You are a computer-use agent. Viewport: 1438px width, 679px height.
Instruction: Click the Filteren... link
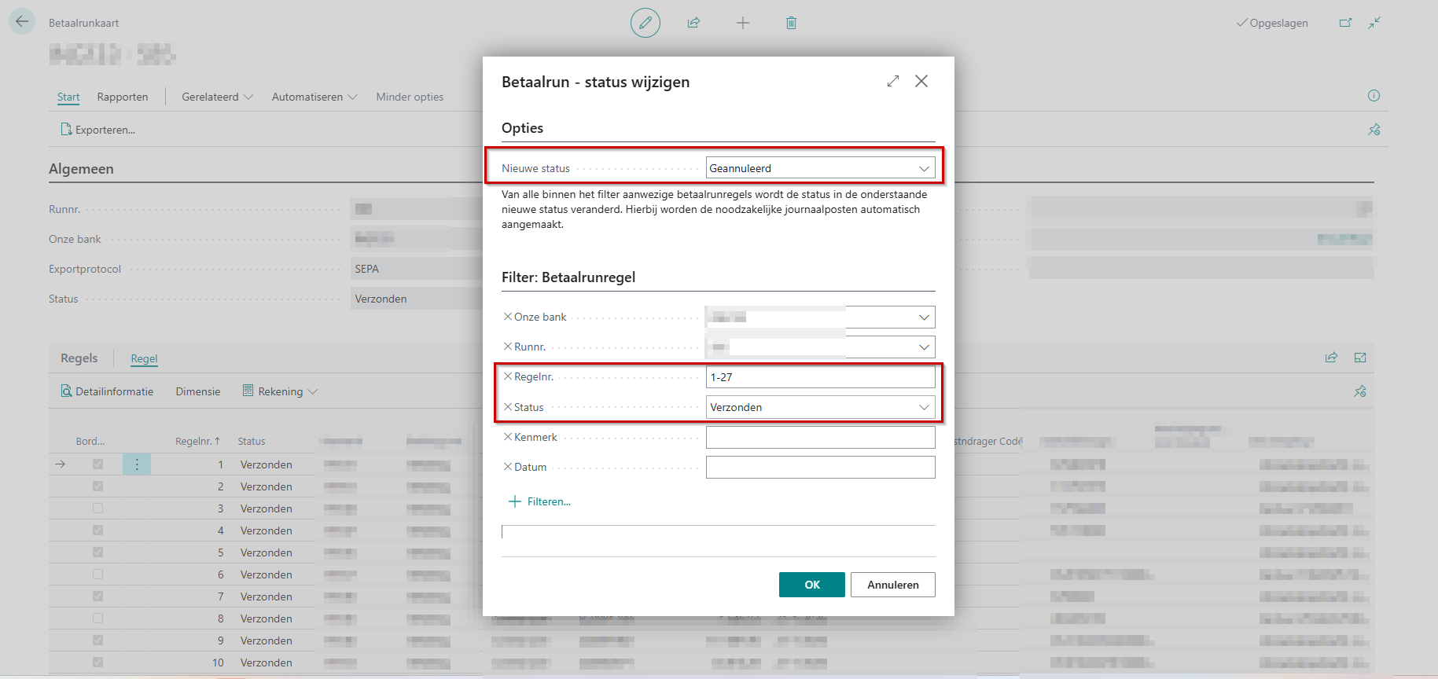pos(548,501)
